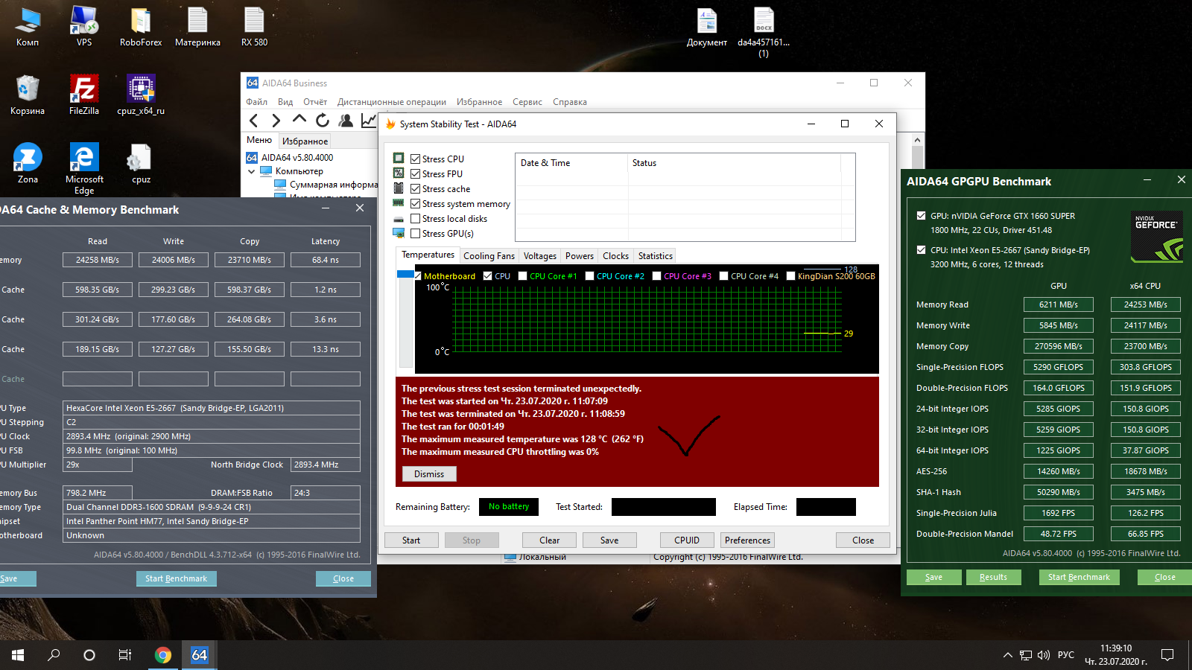Launch FileZilla from the desktop

84,95
